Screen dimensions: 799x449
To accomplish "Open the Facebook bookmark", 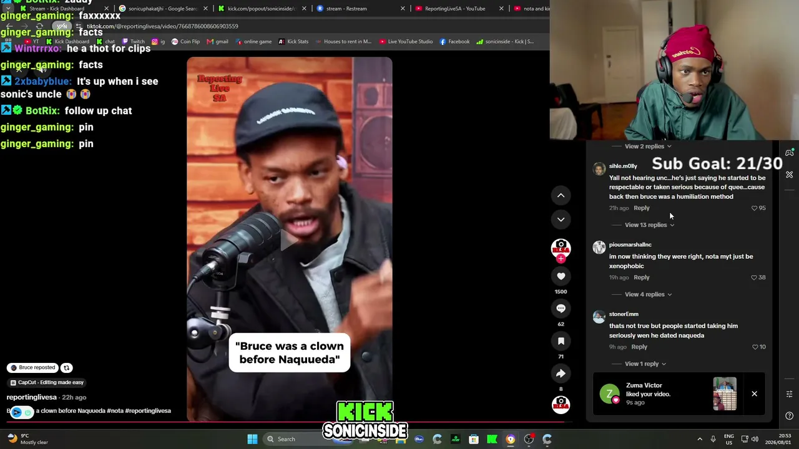I will pyautogui.click(x=454, y=42).
